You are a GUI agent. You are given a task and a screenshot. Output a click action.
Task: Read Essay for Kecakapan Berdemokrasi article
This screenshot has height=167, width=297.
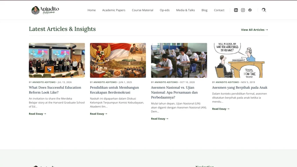pos(99,114)
